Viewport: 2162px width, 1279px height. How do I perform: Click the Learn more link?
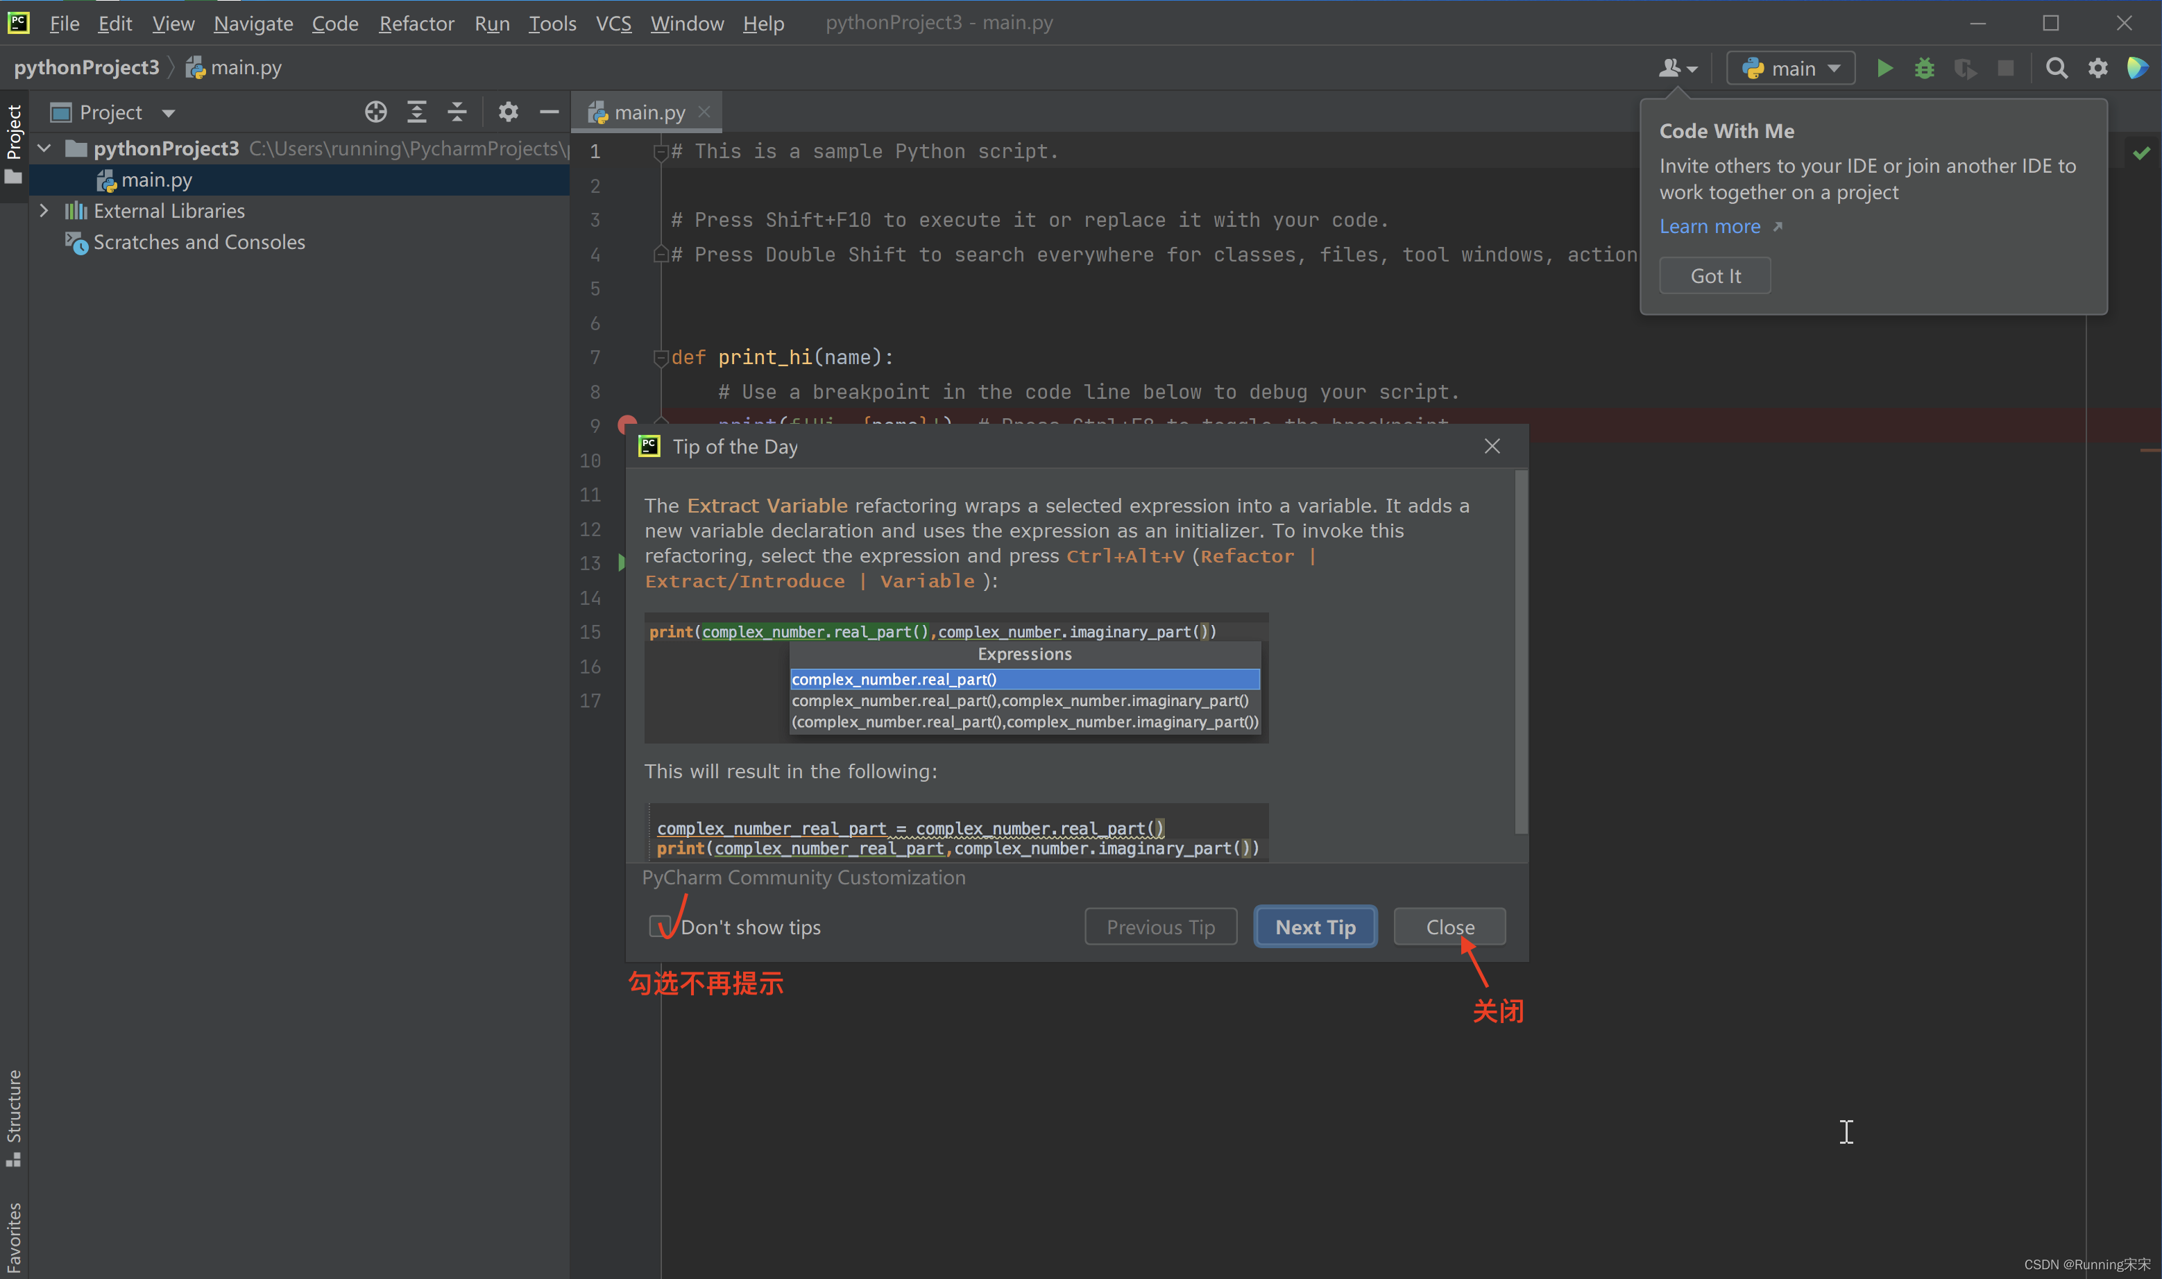tap(1710, 226)
